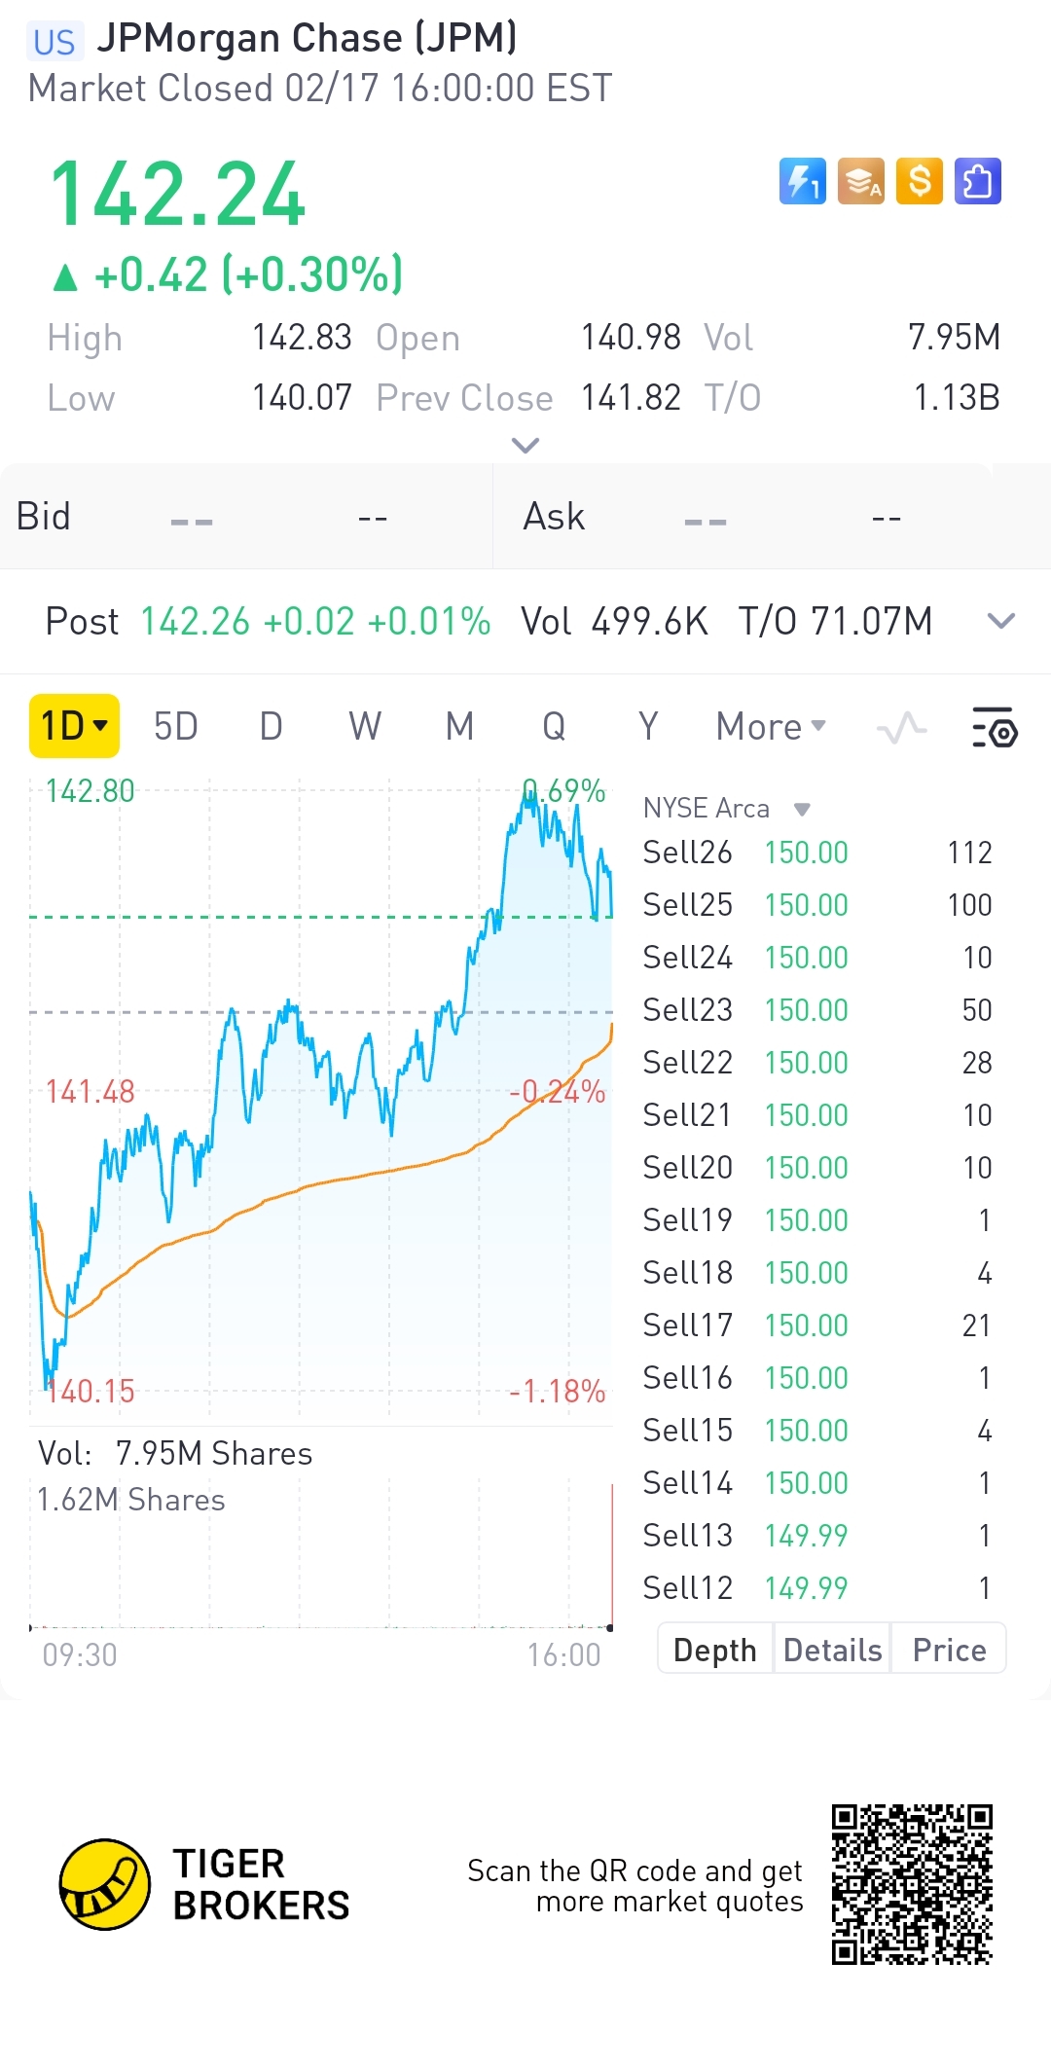Switch to the weekly W chart tab
The image size is (1051, 2070).
365,727
